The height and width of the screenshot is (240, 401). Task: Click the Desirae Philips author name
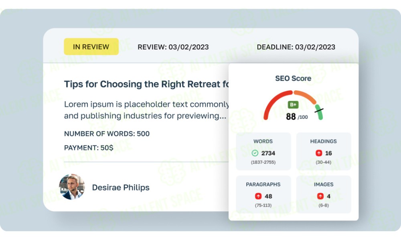(x=121, y=187)
